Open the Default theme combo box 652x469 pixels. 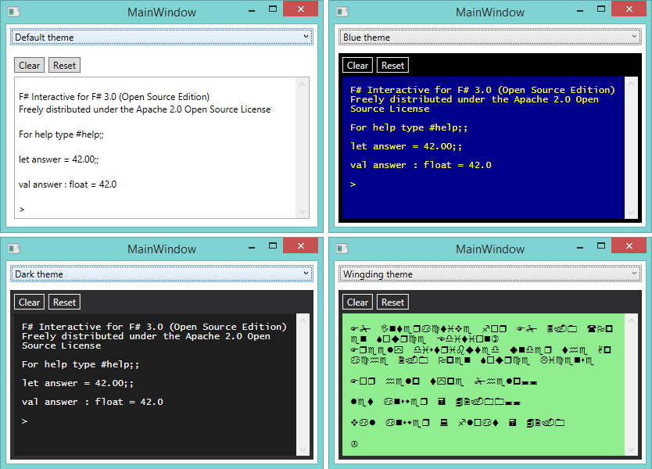coord(162,37)
